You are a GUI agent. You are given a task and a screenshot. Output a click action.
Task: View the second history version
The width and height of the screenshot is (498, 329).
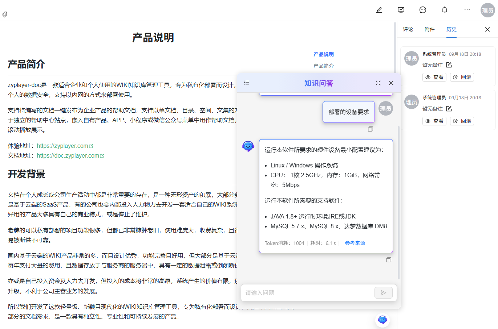(x=434, y=121)
